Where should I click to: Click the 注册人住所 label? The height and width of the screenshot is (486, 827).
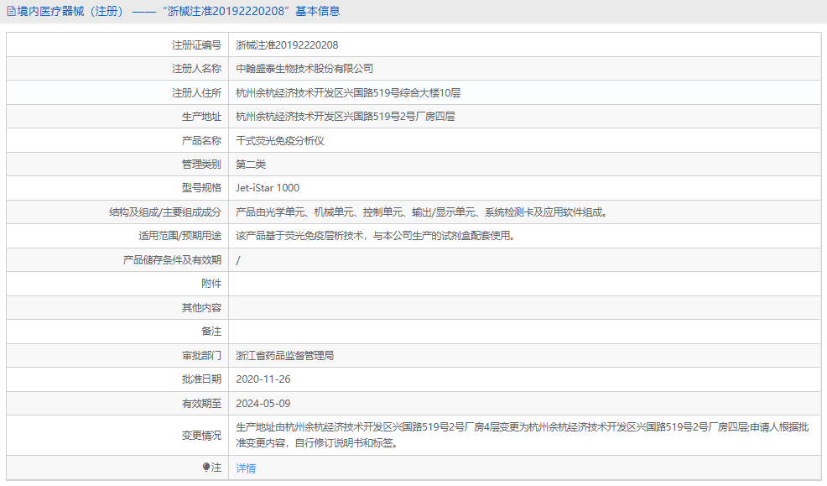click(x=197, y=93)
